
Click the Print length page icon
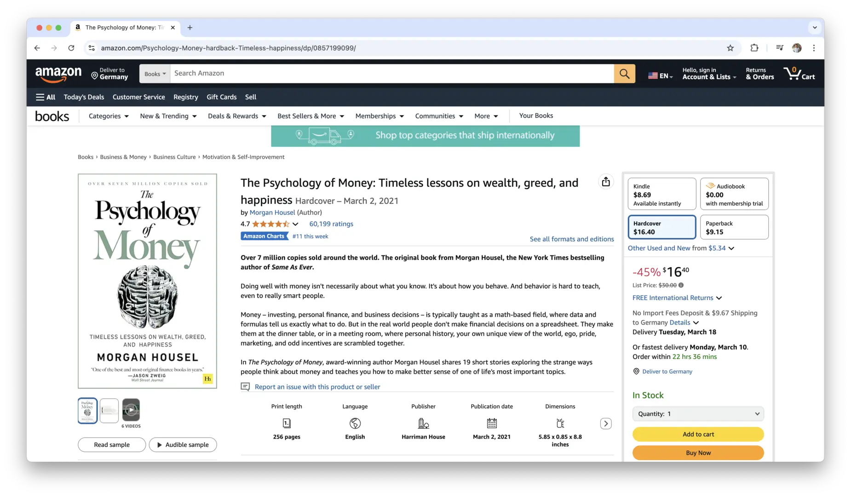287,423
